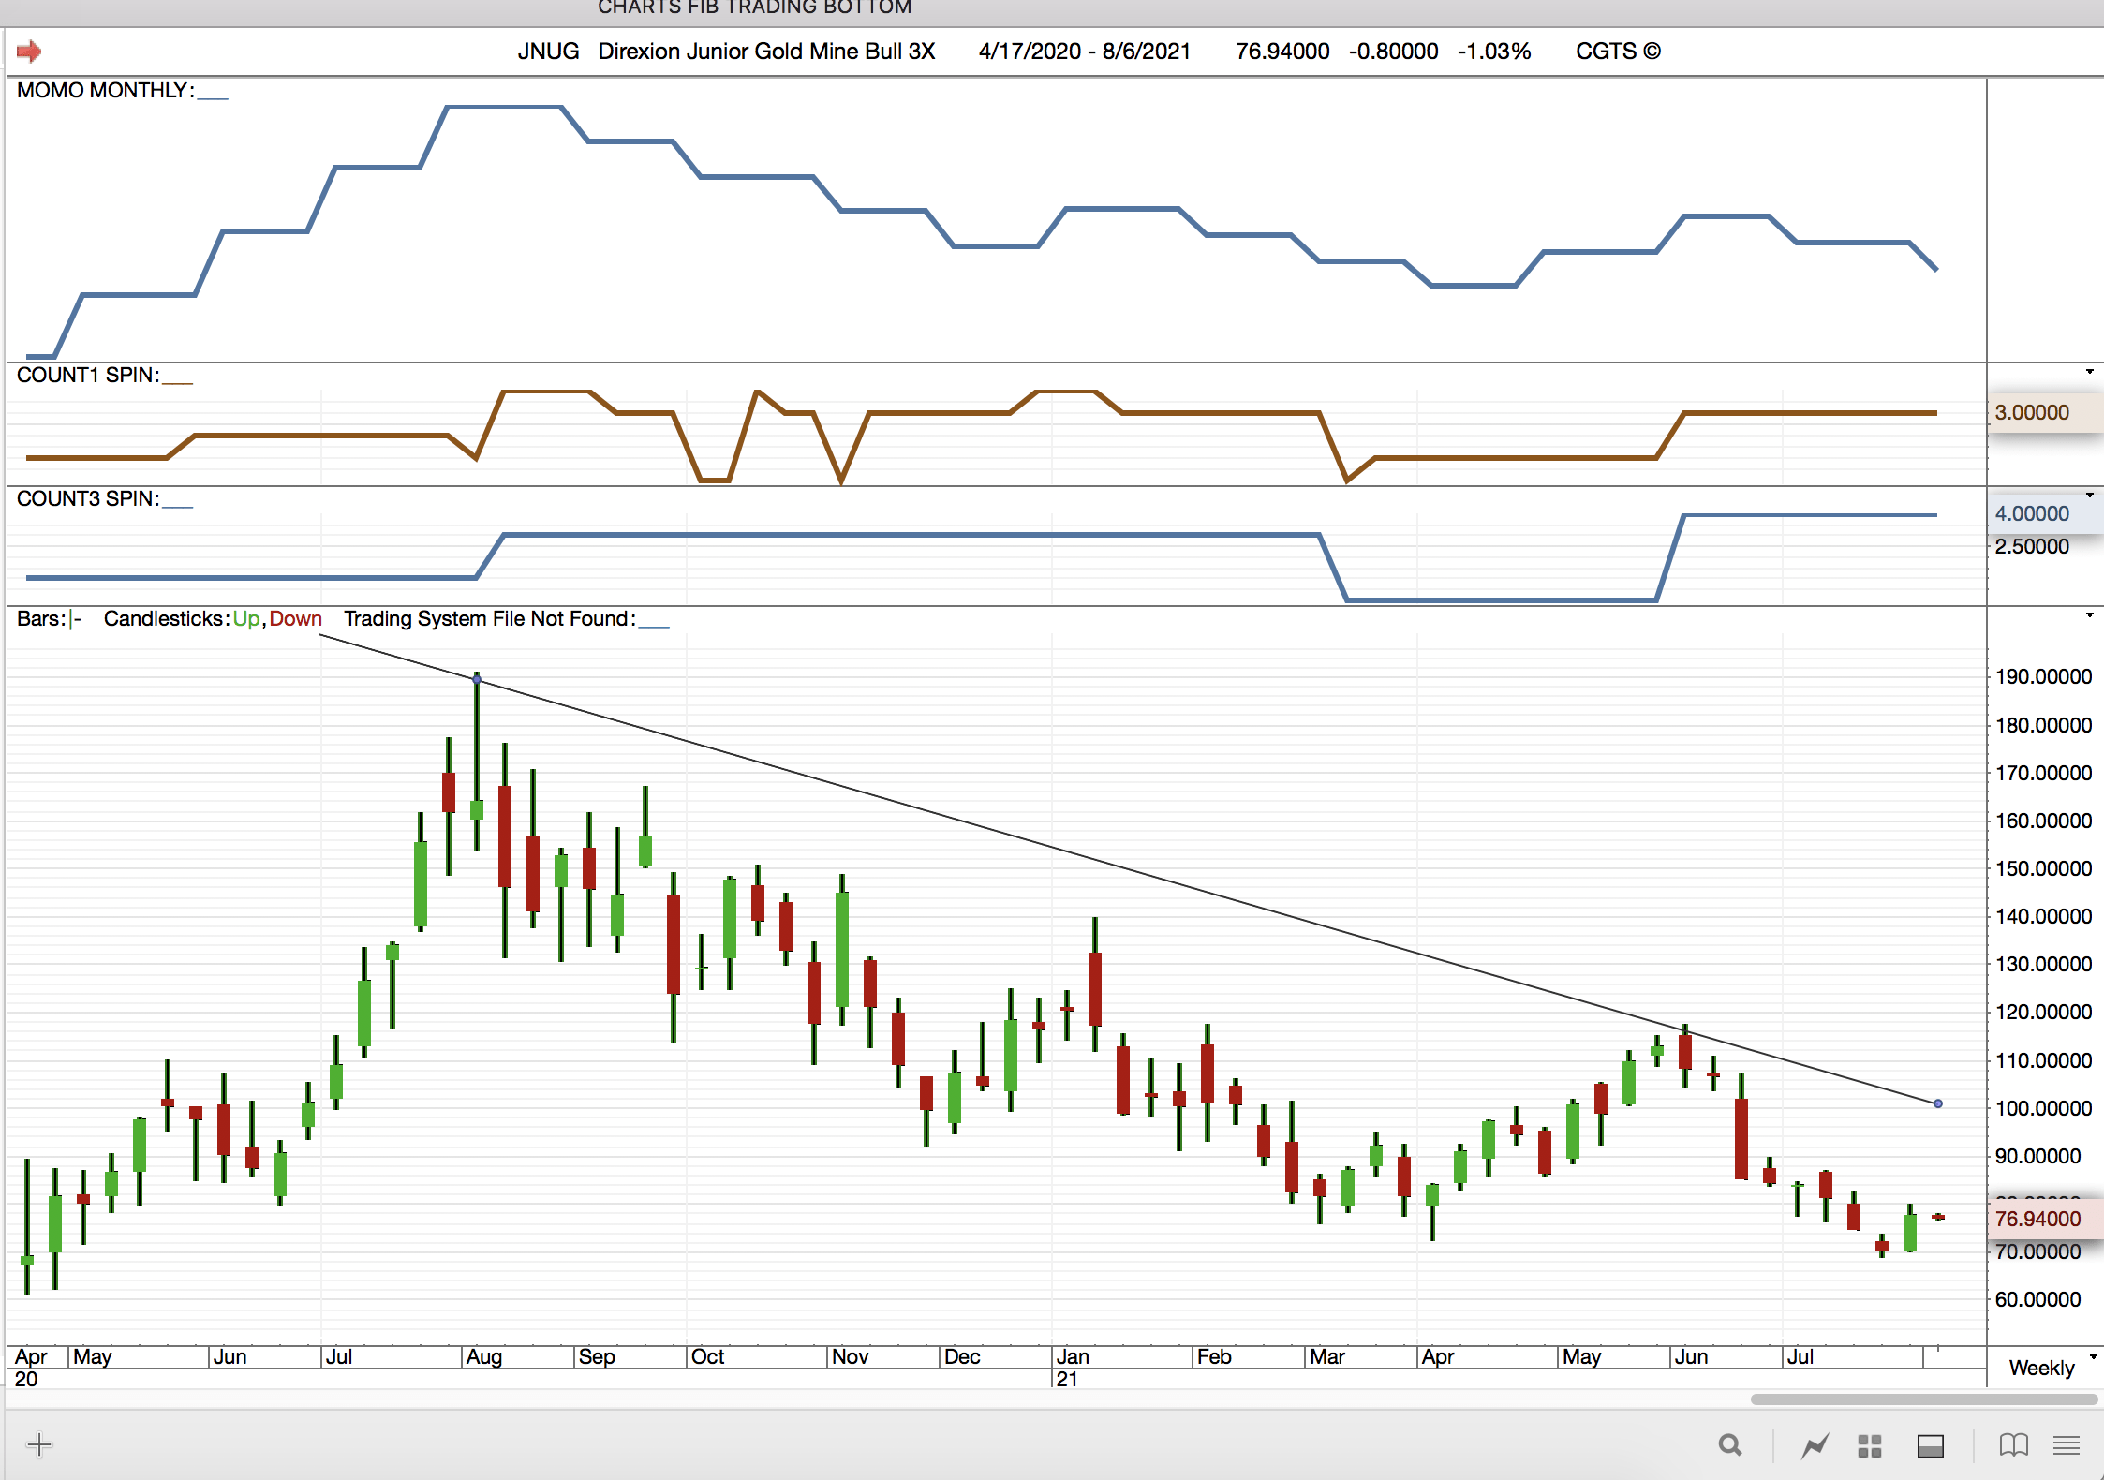Select the Candlesticks Down legend label
Screen dimensions: 2104x1480
296,619
